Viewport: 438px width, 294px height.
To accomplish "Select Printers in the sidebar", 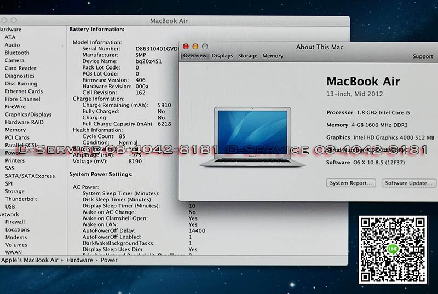I will click(15, 160).
